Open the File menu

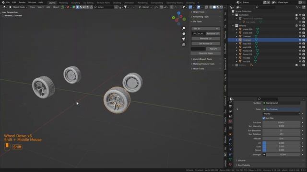tap(8, 2)
